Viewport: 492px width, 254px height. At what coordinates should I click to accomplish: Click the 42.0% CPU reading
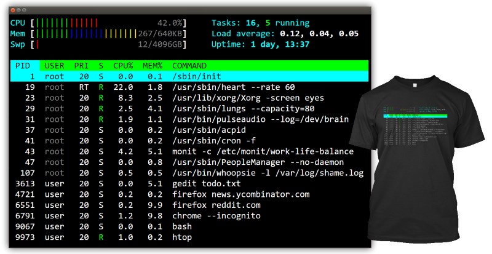170,23
